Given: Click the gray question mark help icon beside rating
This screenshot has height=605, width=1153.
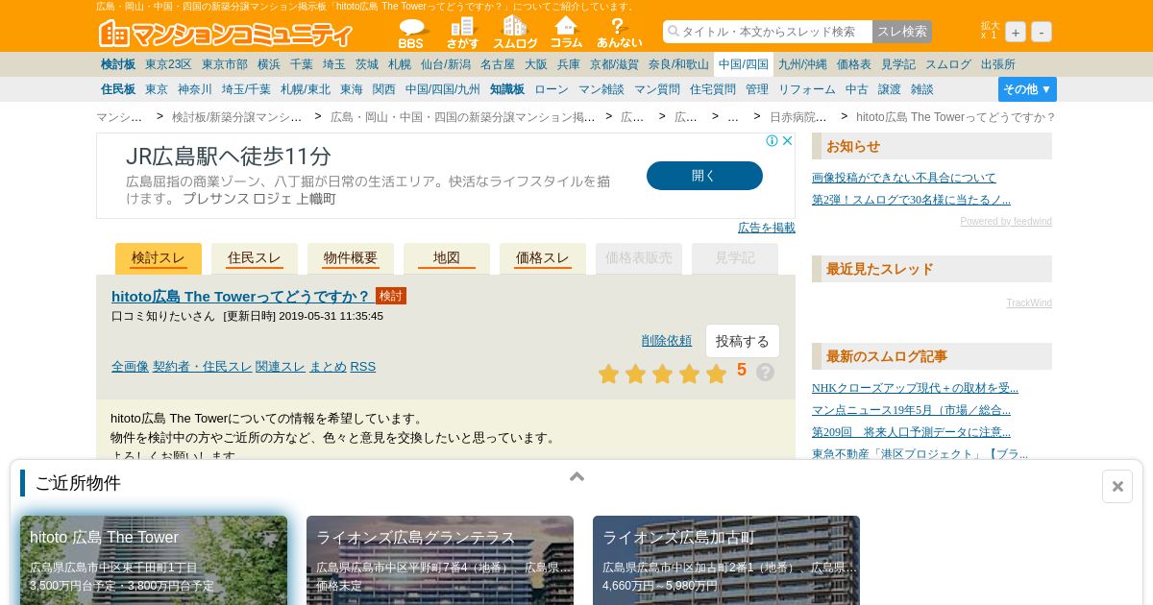Looking at the screenshot, I should coord(765,372).
